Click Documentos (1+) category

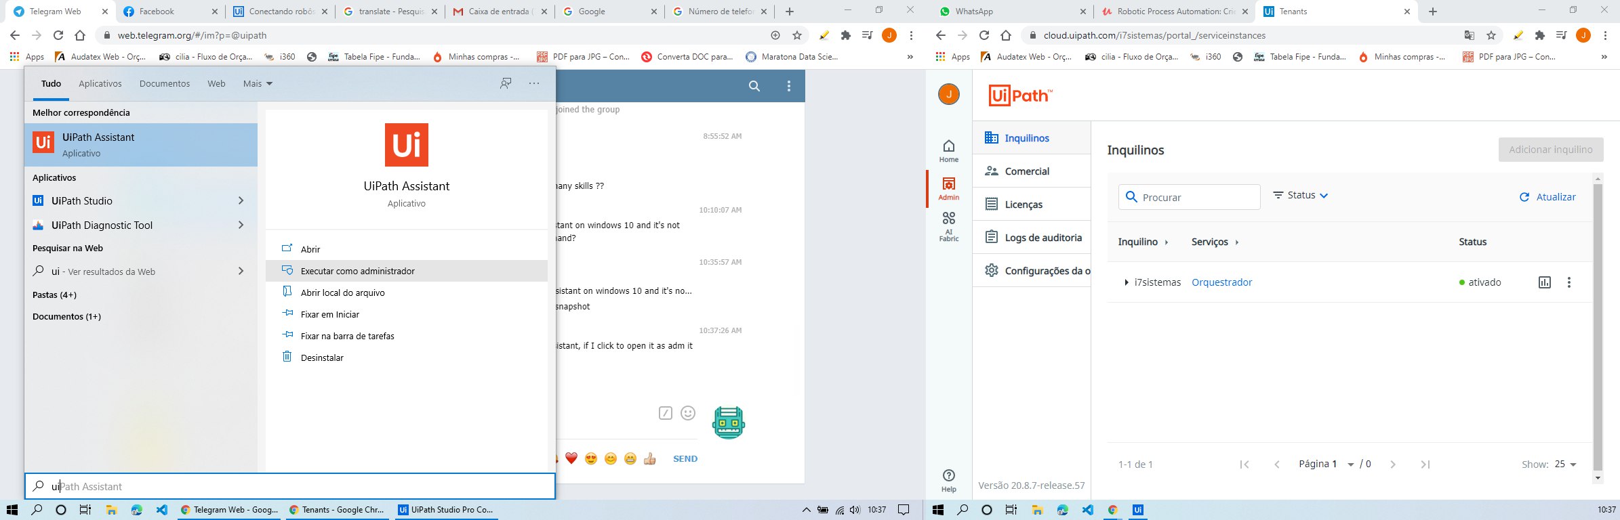(x=66, y=316)
